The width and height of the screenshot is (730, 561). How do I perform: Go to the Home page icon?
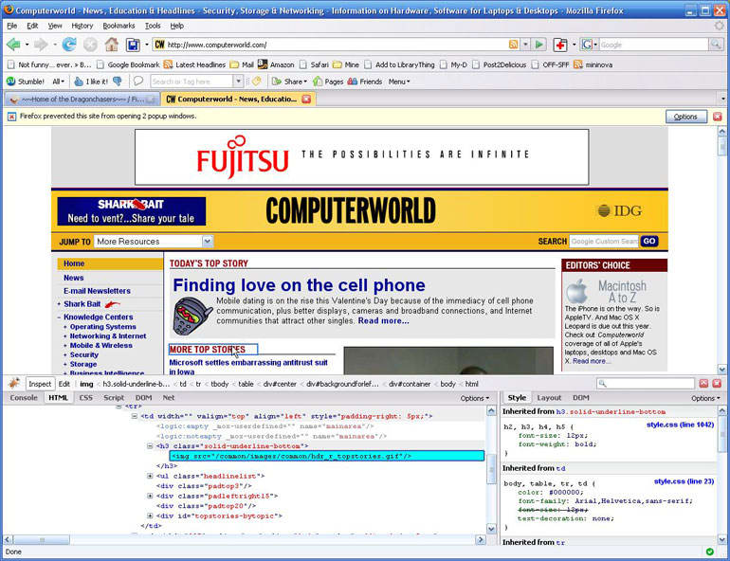pyautogui.click(x=111, y=45)
